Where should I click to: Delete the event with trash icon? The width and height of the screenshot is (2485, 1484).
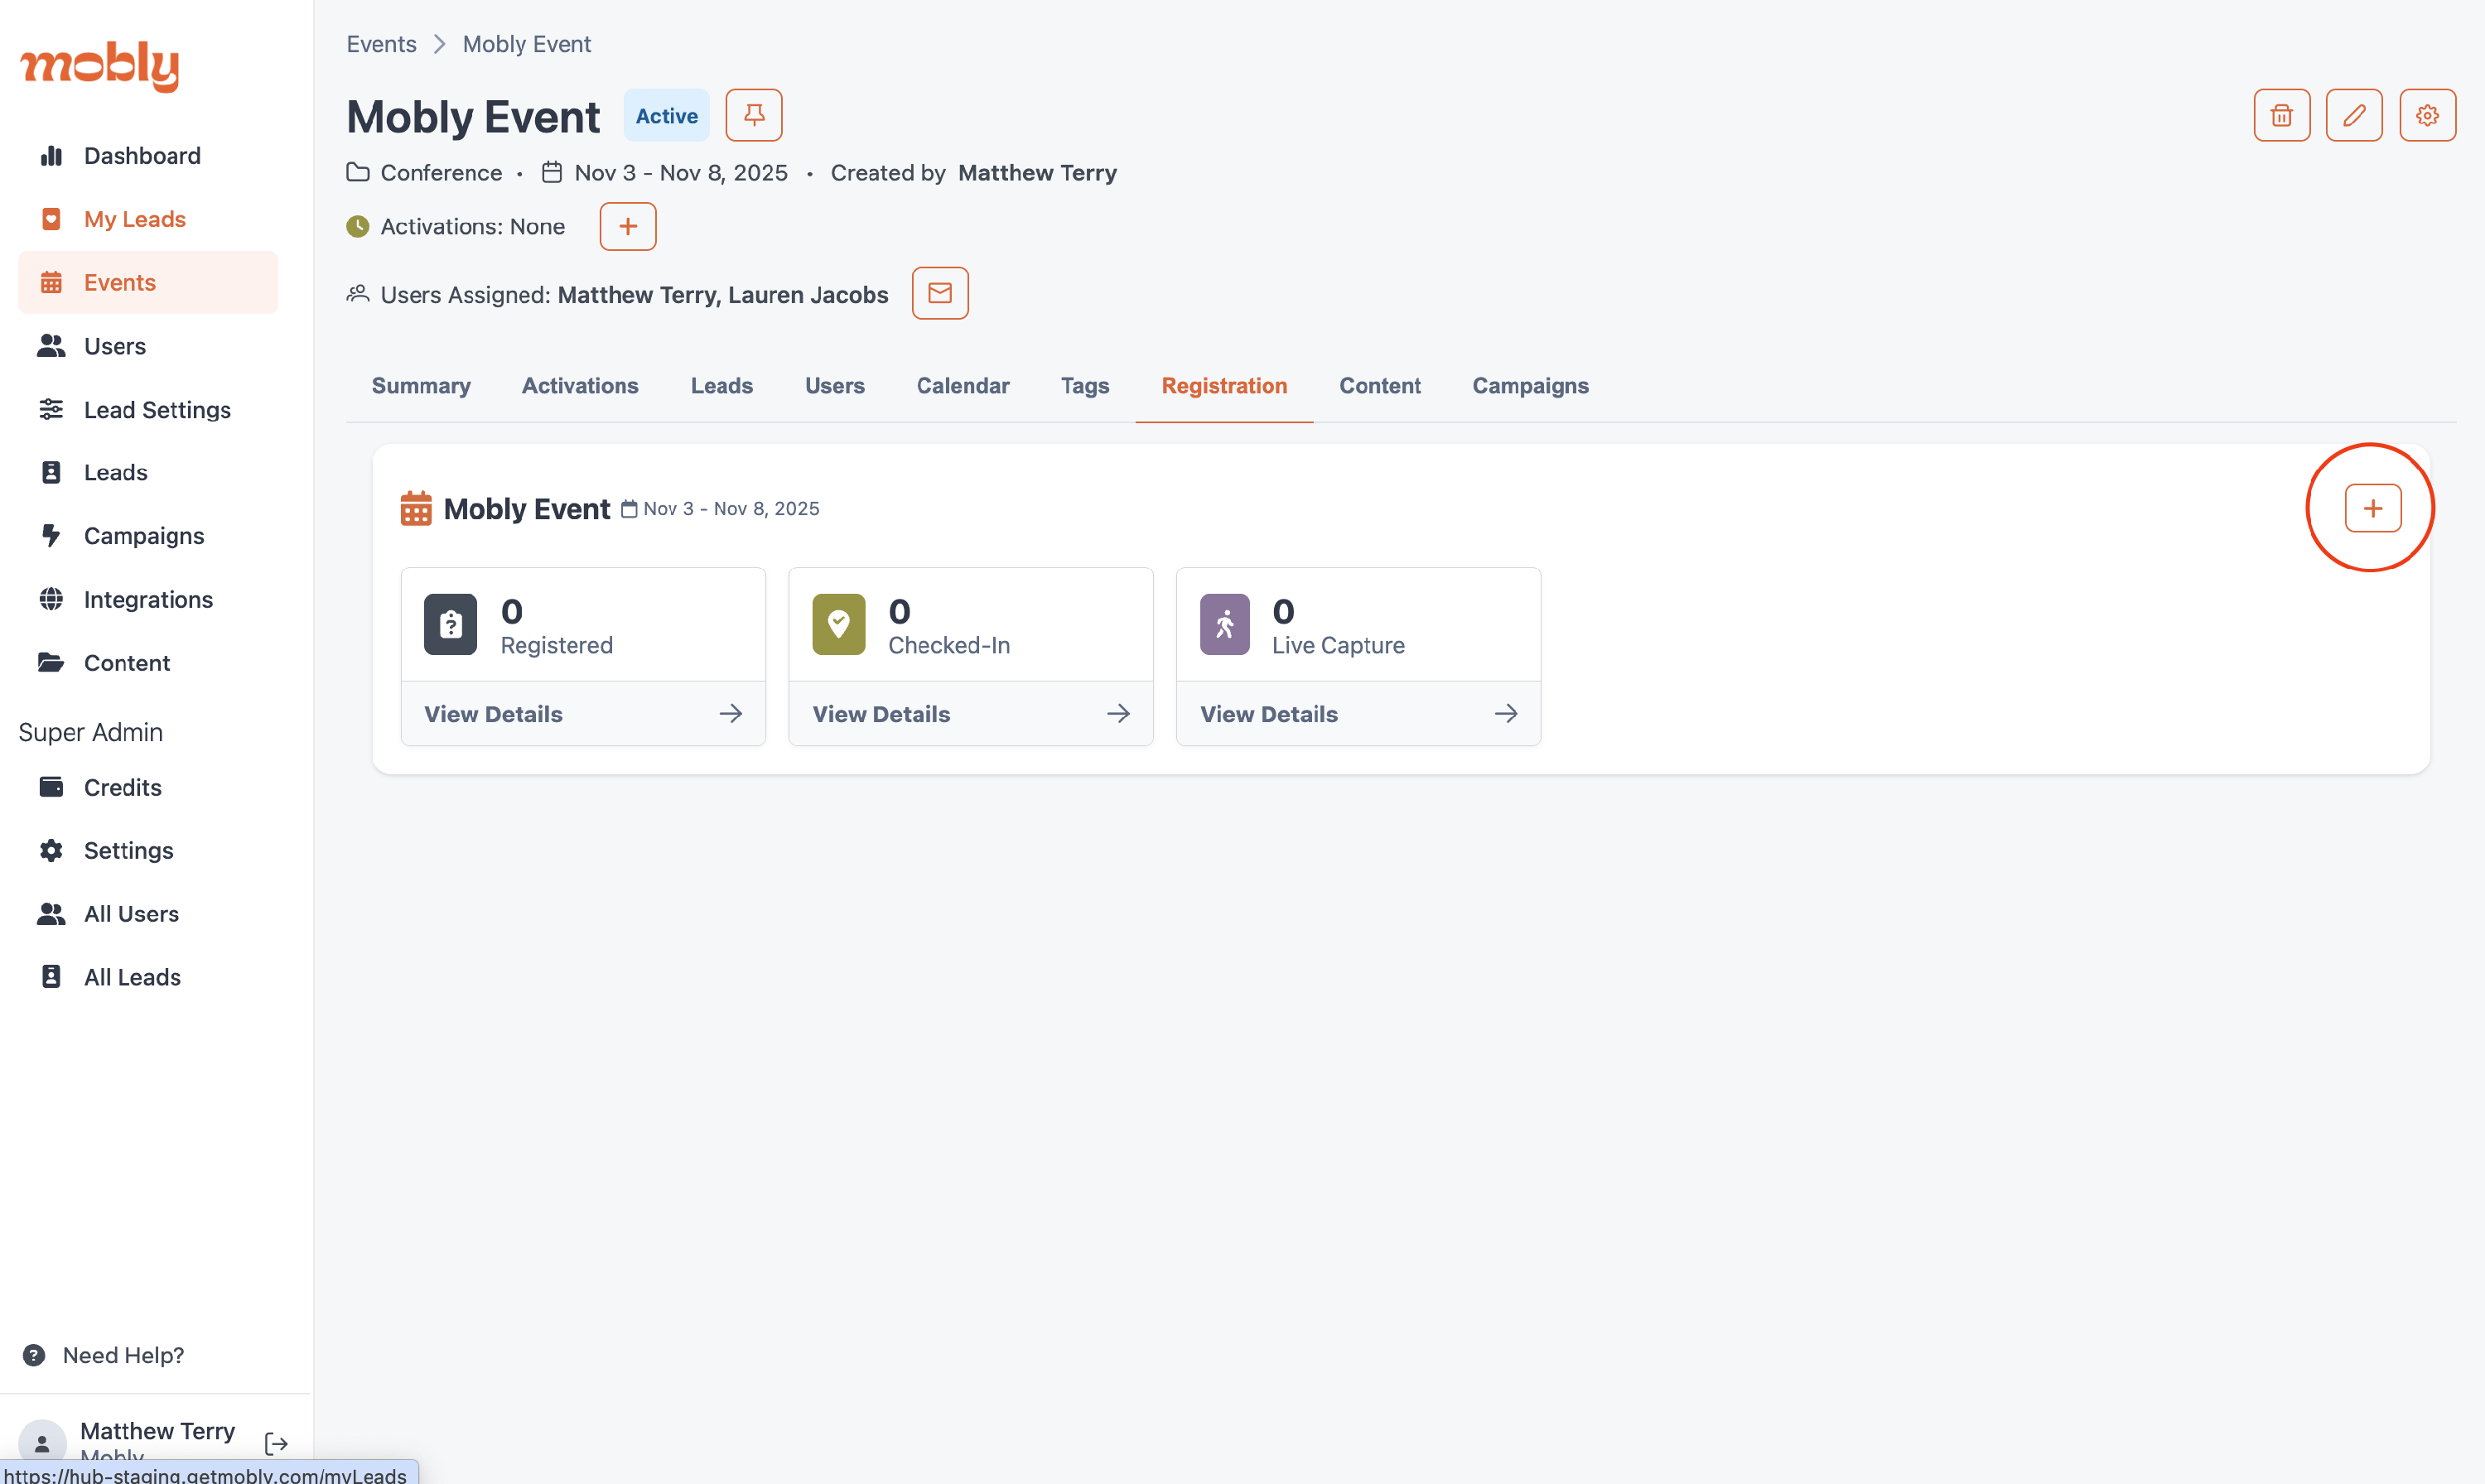(2281, 115)
